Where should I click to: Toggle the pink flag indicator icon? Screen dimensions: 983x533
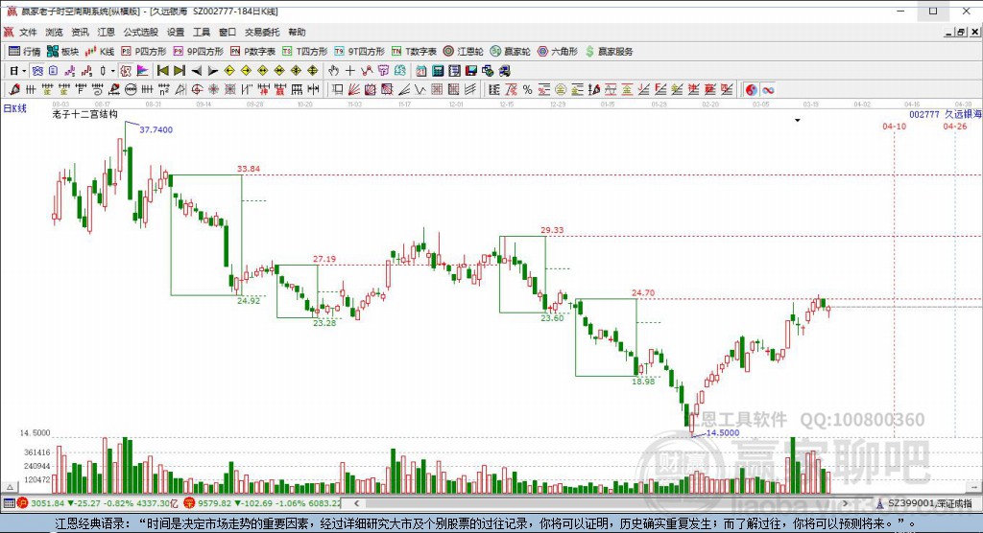coord(142,71)
